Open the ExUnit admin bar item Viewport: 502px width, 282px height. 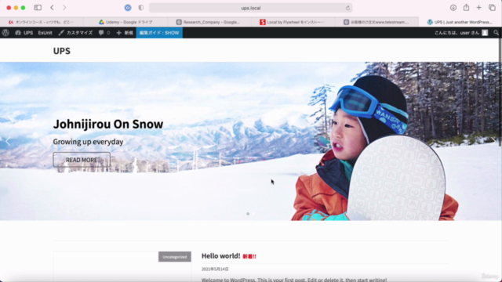(45, 33)
